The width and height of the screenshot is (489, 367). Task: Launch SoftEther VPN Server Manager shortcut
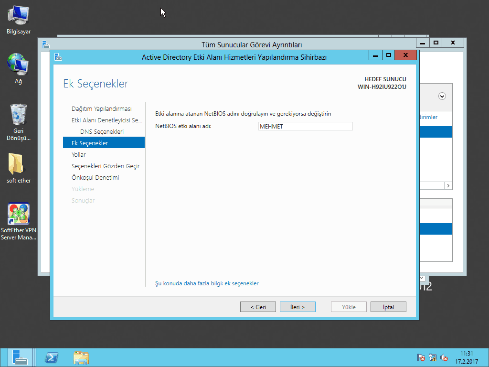click(18, 215)
